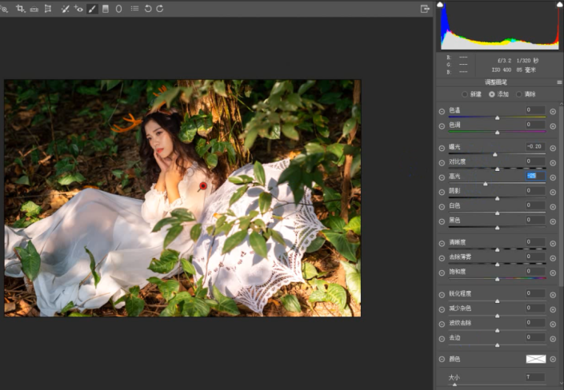Choose the Spot Removal tool
The image size is (564, 390).
click(65, 8)
